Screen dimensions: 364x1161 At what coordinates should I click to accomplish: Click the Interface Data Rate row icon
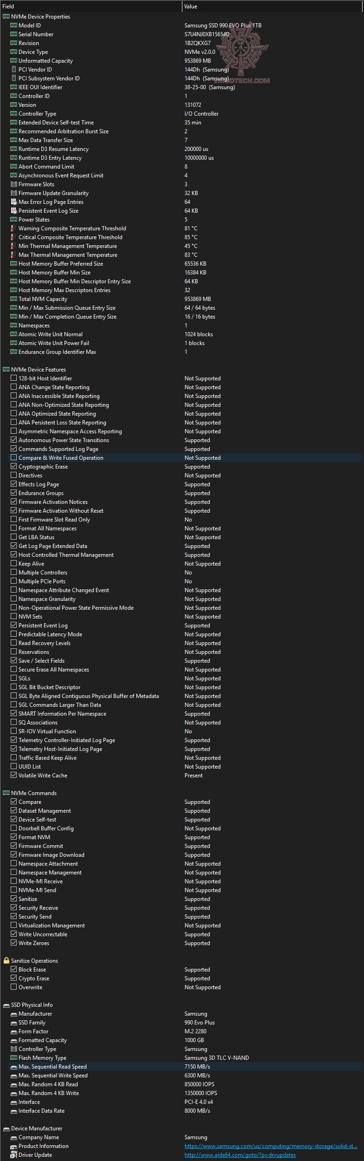pos(13,1111)
